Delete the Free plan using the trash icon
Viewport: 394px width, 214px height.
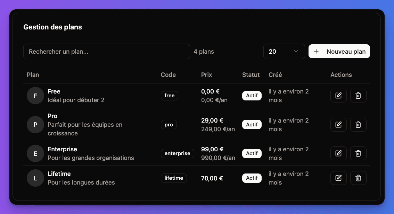[358, 95]
